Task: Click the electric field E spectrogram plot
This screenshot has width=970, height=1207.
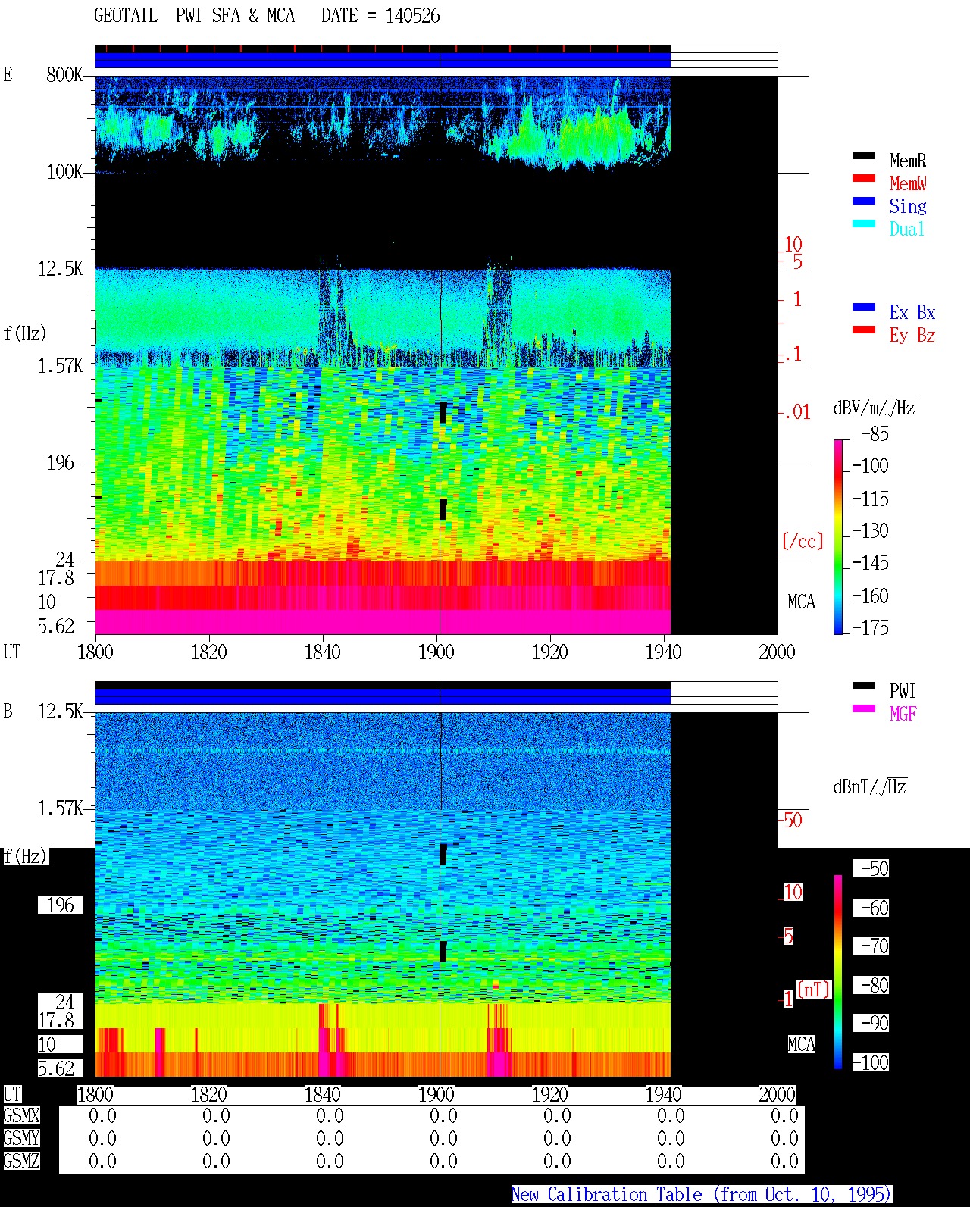Action: pos(382,355)
